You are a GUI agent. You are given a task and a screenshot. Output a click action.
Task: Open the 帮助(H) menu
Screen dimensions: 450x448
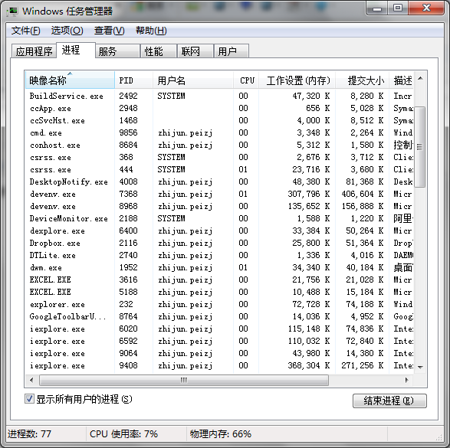151,31
